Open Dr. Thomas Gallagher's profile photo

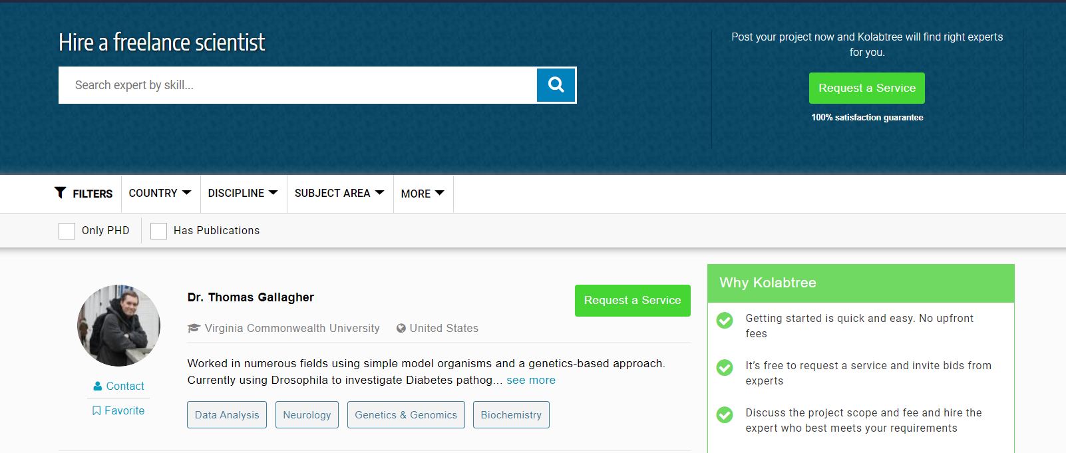[x=118, y=326]
